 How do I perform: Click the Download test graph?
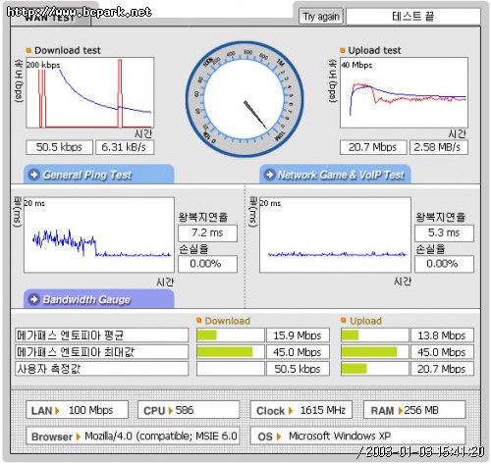pyautogui.click(x=89, y=92)
